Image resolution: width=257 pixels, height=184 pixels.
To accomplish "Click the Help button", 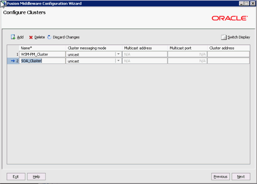I will point(36,176).
